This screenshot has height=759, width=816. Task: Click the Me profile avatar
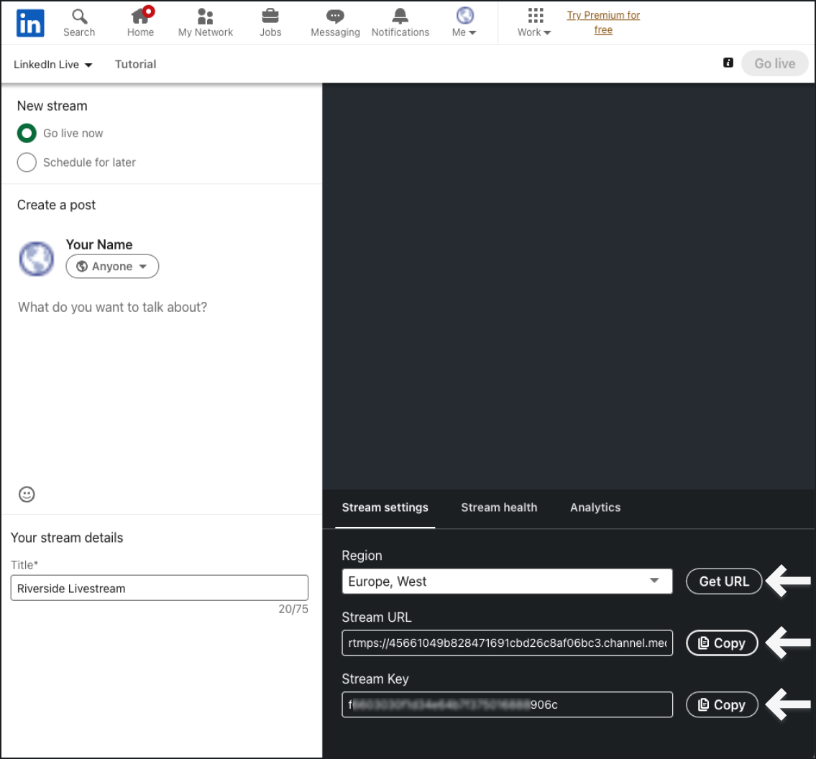[464, 16]
